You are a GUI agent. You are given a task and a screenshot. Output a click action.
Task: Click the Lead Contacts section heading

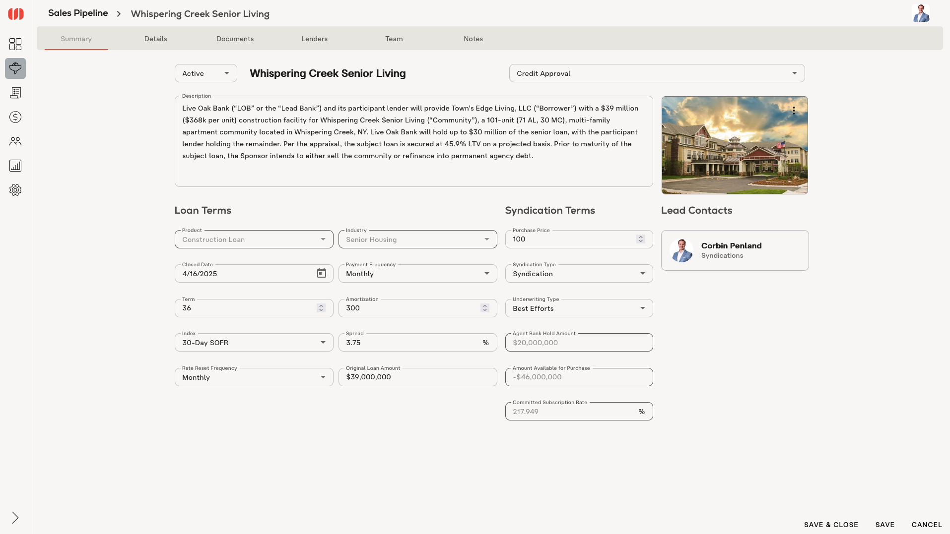click(697, 210)
